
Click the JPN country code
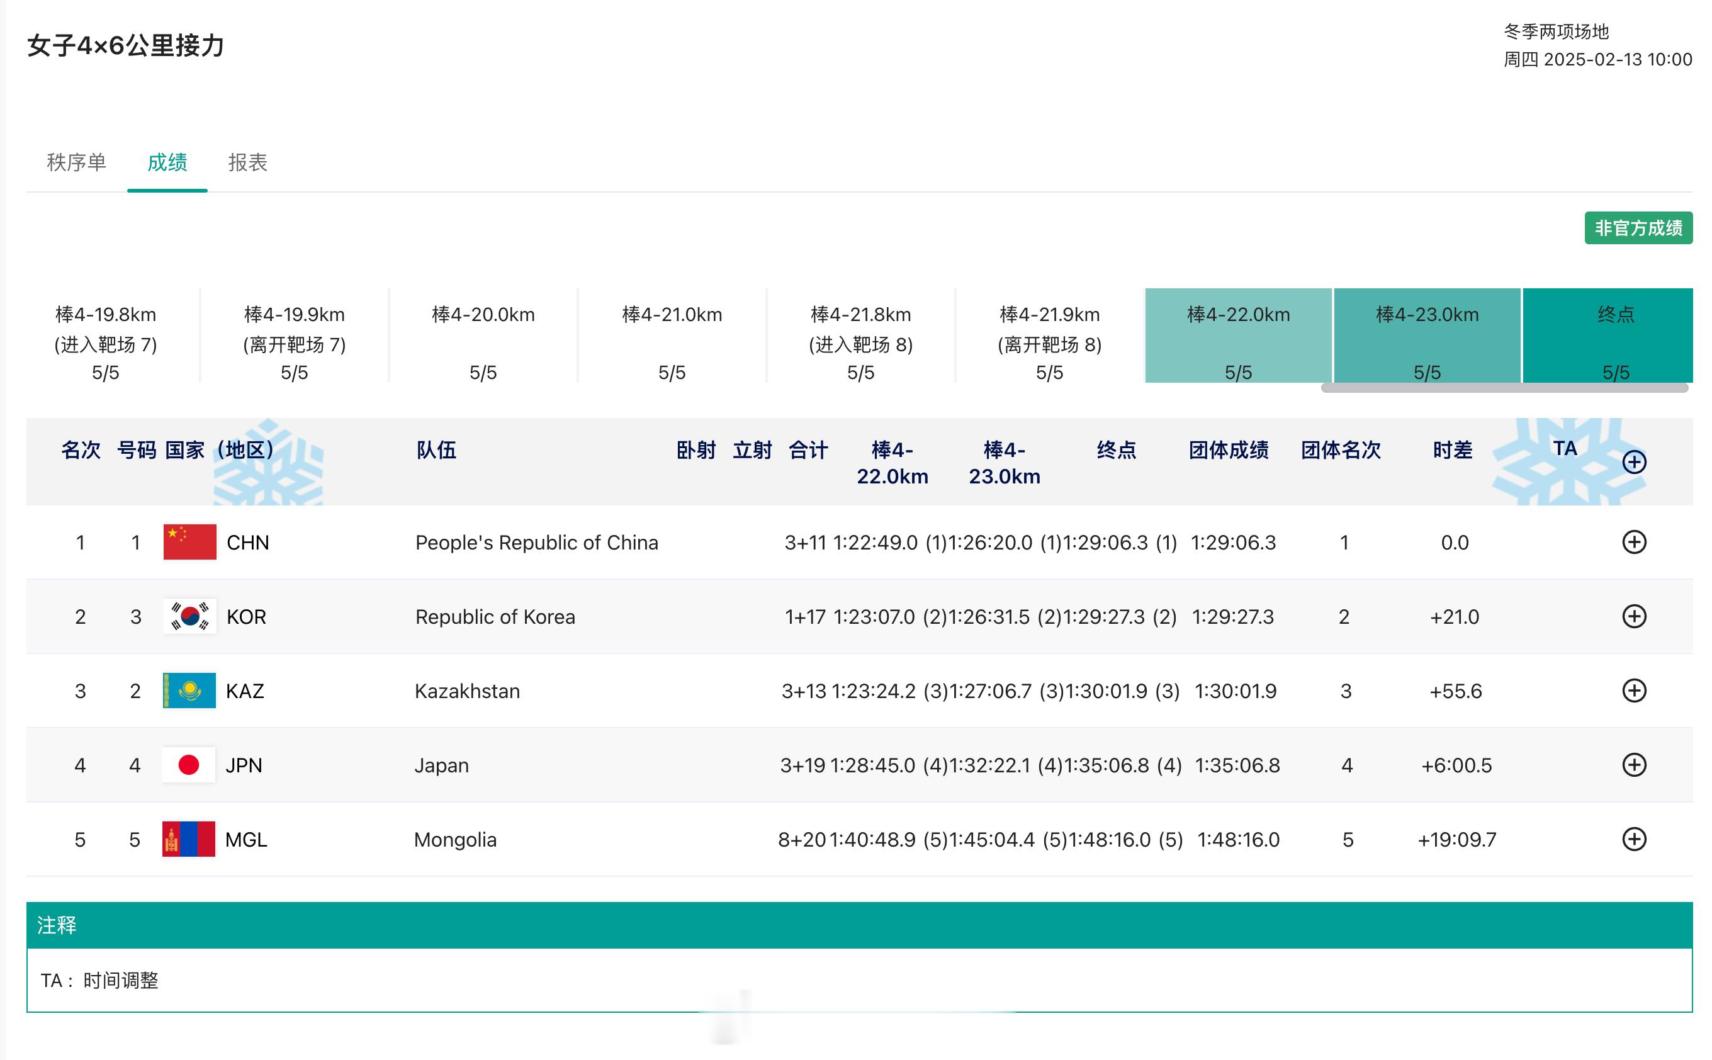(244, 765)
